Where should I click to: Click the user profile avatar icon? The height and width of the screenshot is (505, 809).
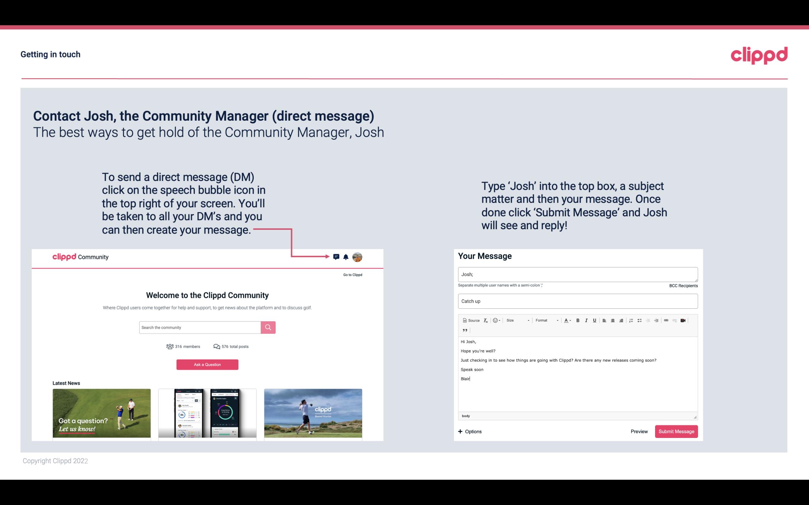[x=357, y=257]
